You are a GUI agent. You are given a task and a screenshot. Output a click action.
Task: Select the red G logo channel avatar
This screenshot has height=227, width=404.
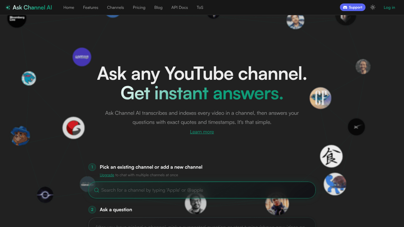pos(74,128)
